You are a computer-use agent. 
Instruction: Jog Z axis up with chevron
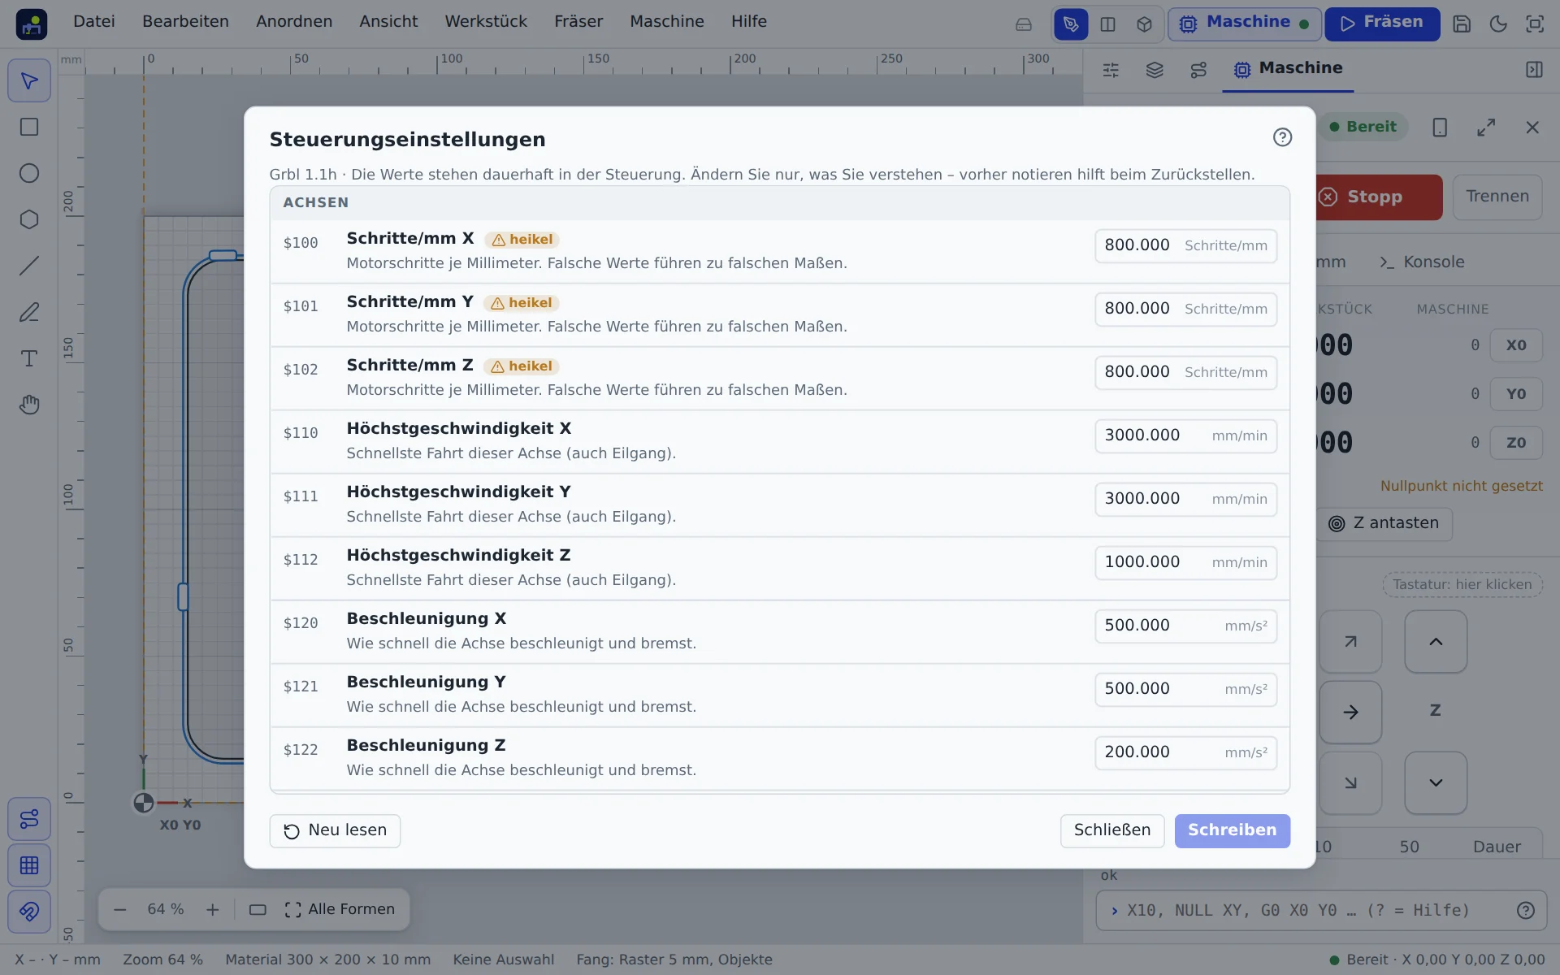1436,642
